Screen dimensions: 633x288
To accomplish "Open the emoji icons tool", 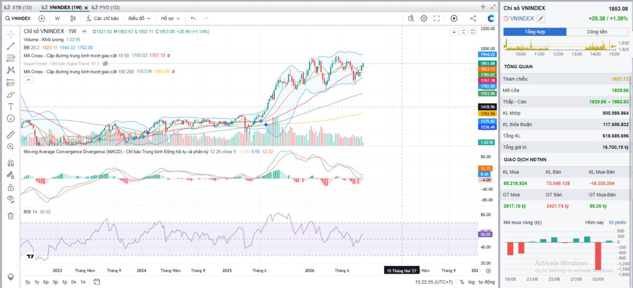I will tap(11, 119).
